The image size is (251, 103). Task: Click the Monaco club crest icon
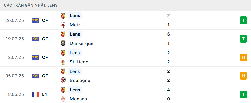[x=63, y=99]
